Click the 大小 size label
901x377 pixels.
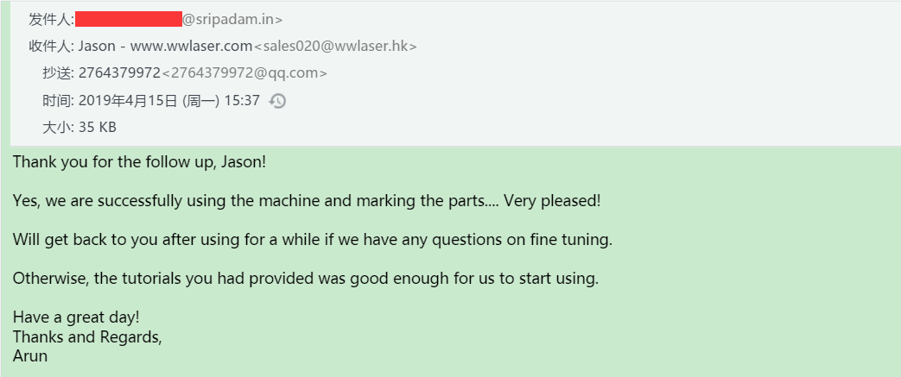tap(58, 128)
